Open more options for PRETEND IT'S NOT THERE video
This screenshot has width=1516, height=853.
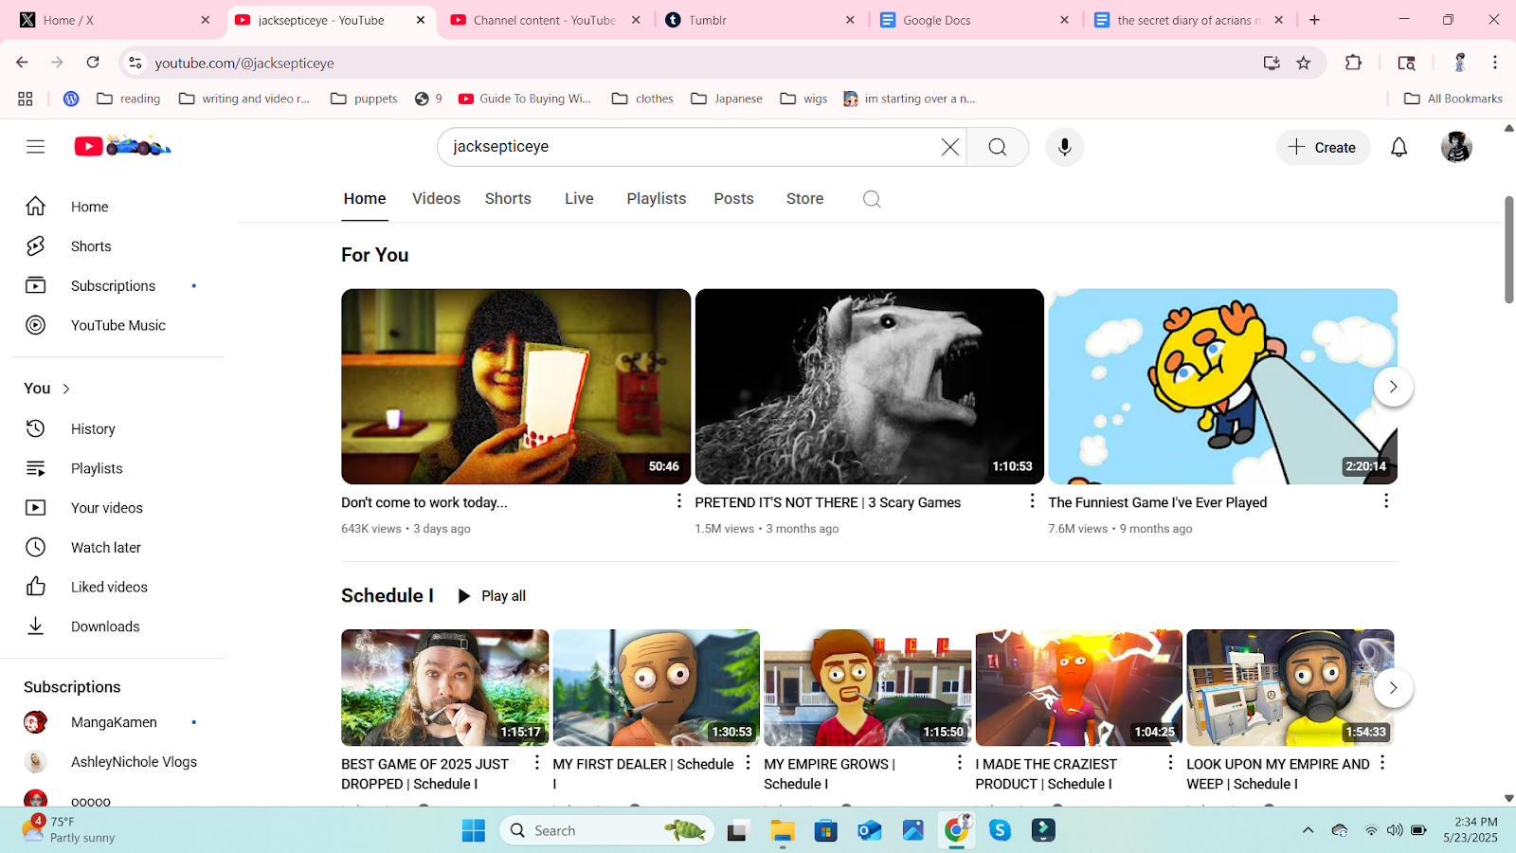1032,500
